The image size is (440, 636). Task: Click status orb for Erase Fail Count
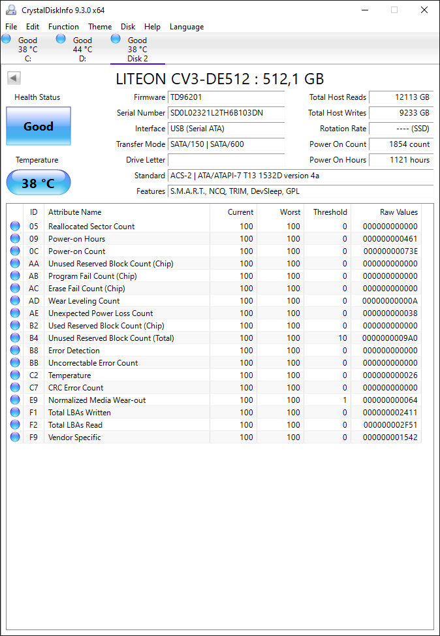click(15, 288)
